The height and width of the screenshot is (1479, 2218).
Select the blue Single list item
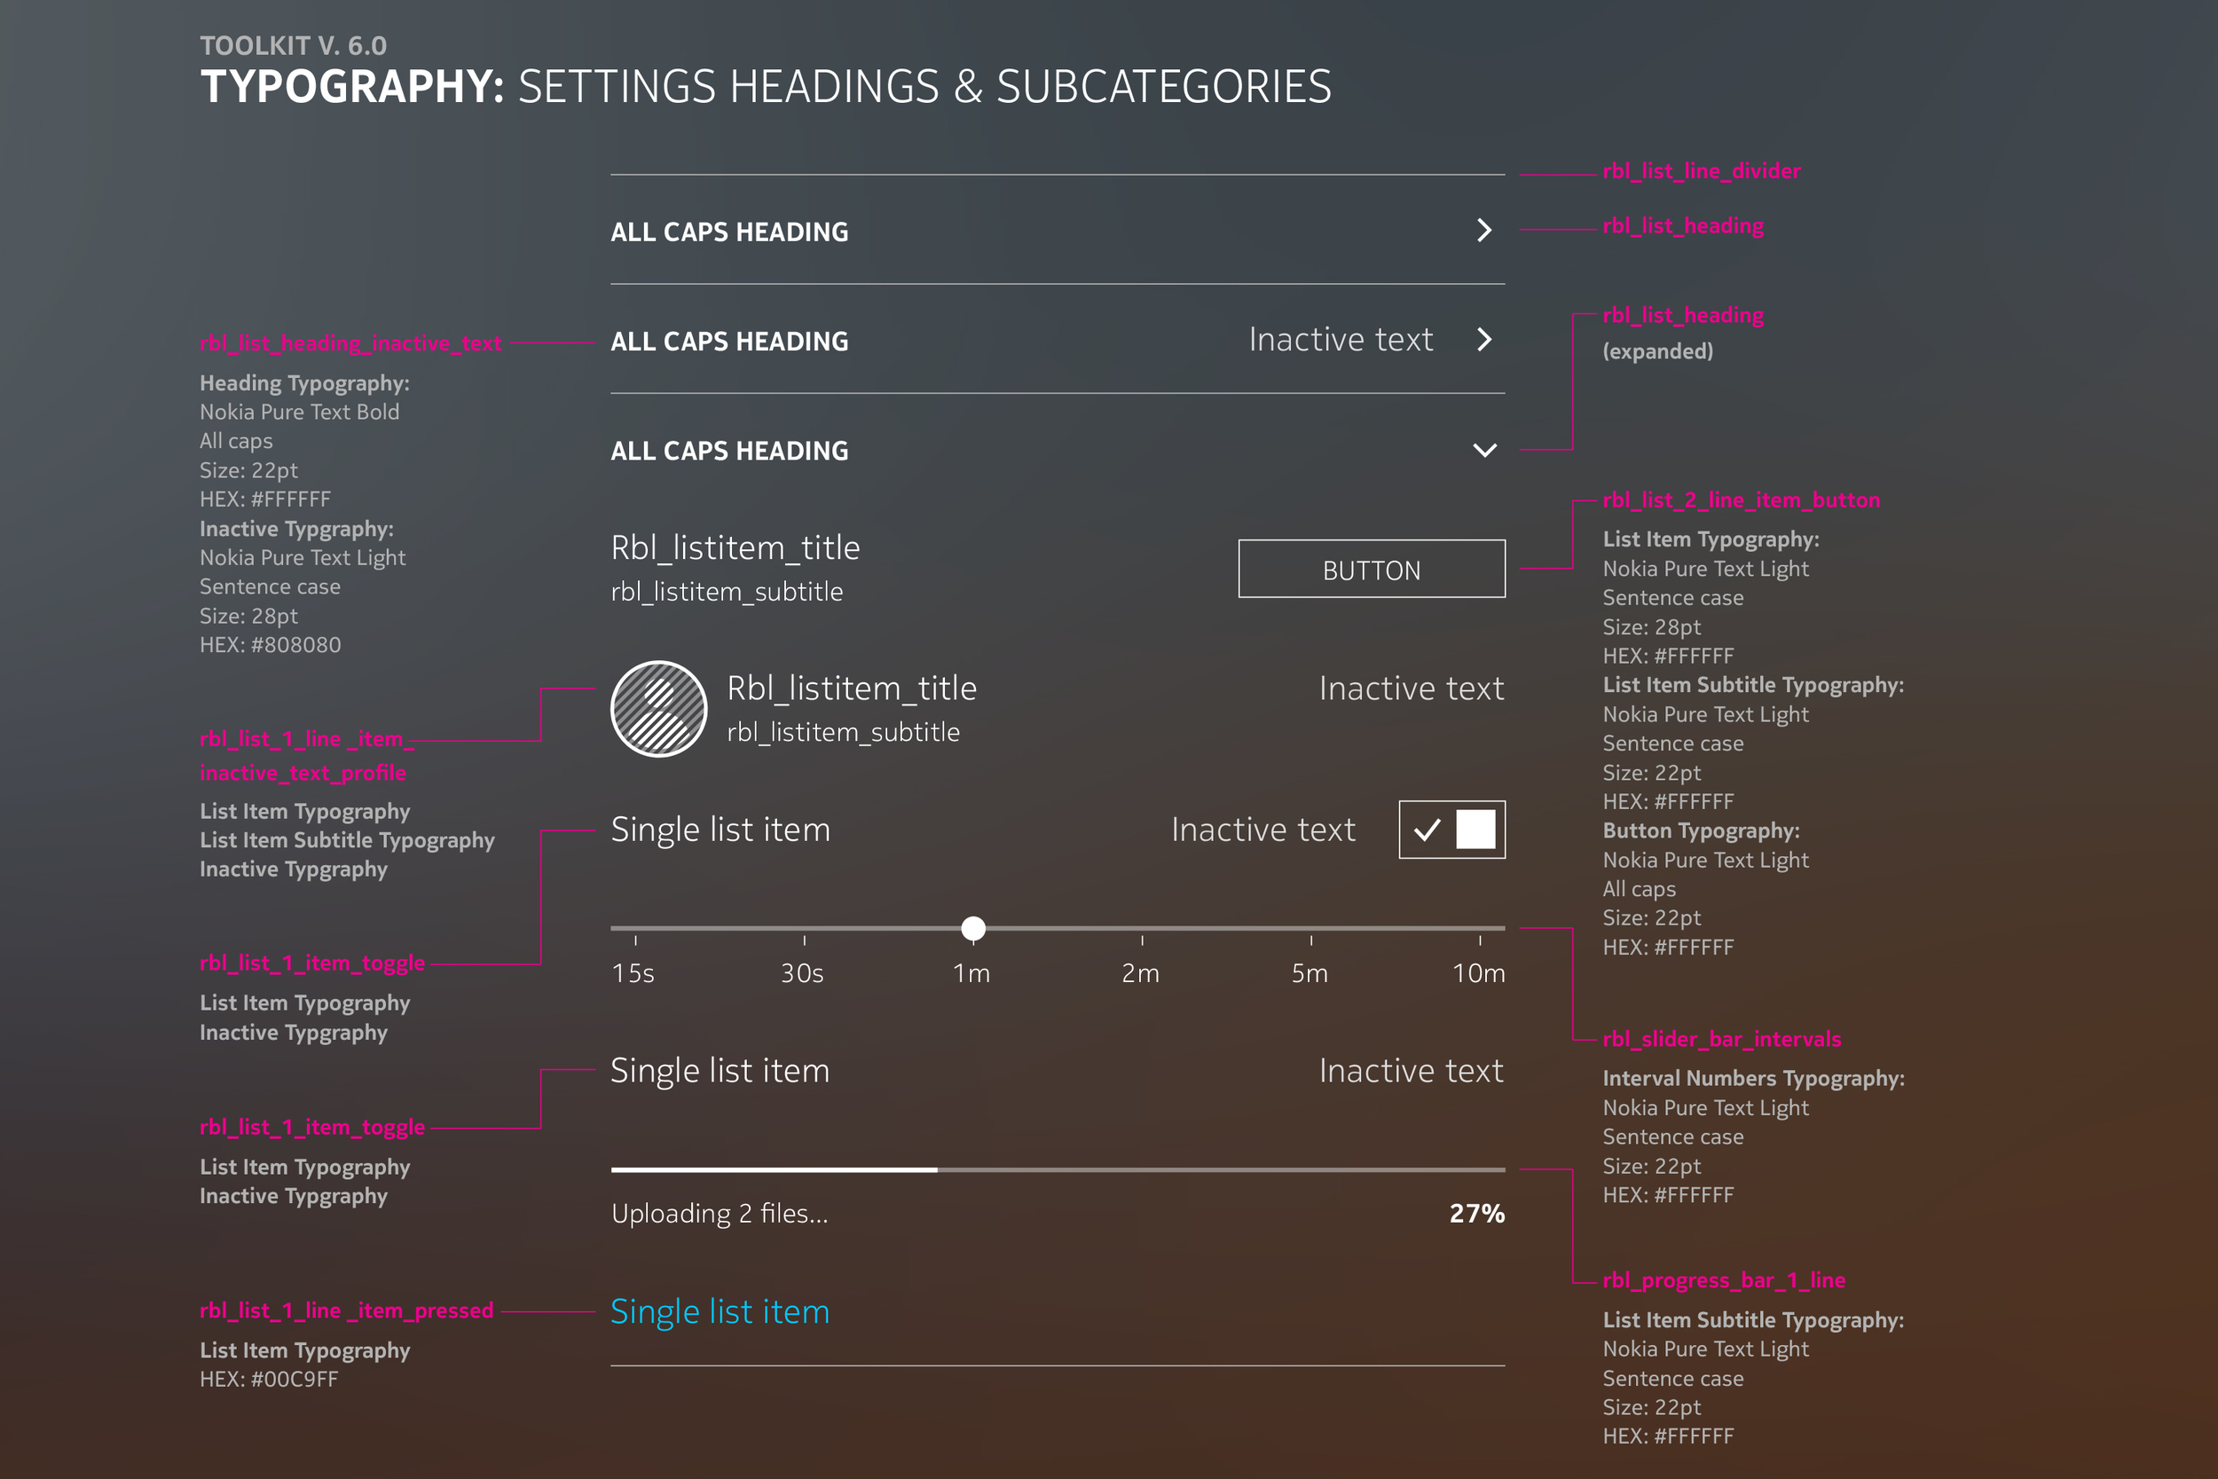(x=720, y=1312)
